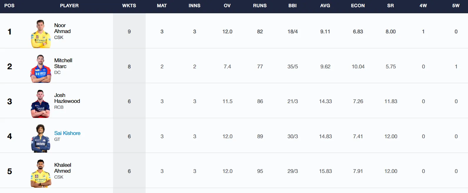Screen dimensions: 468x193
Task: Open the Josh Hazlewood name link
Action: click(67, 98)
